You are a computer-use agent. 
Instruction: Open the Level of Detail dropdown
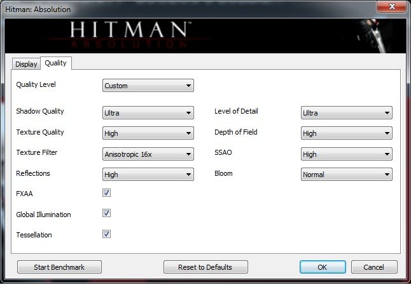coord(347,113)
